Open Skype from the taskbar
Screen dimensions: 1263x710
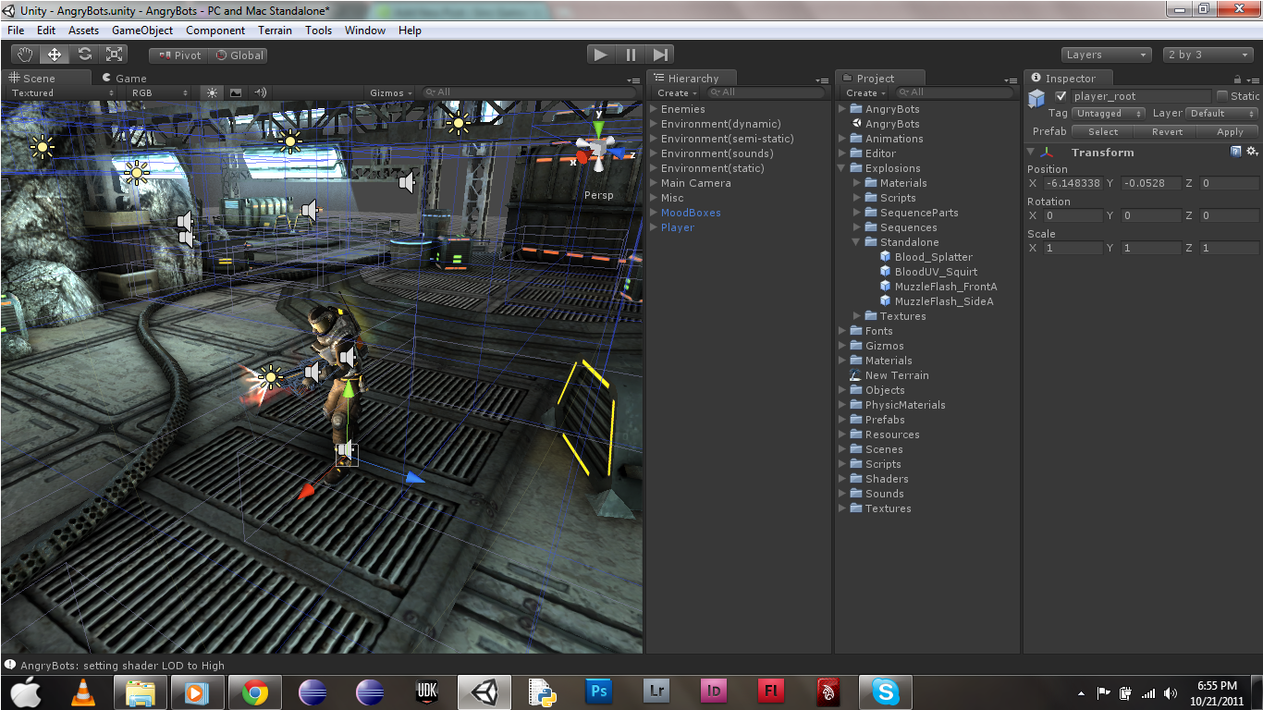pos(885,692)
